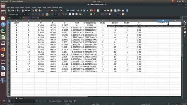
Task: Insert Comment yellow note icon
Action: [x=108, y=10]
